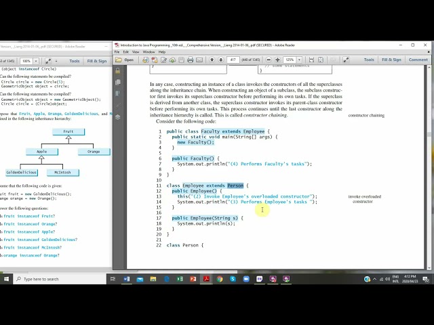Screen dimensions: 434x325
Task: Open the attachments paperclip panel icon
Action: (117, 106)
